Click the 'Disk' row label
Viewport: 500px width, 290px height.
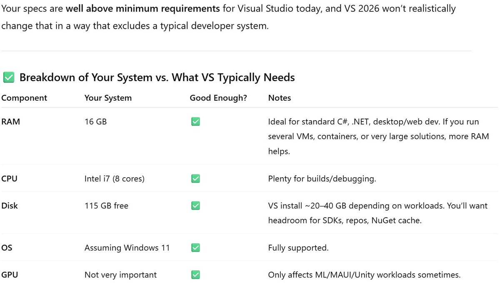[x=10, y=206]
